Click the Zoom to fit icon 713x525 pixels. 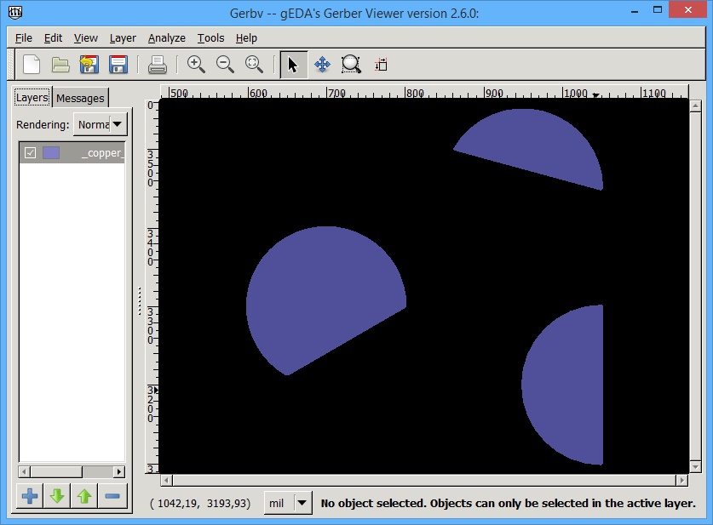[x=254, y=65]
